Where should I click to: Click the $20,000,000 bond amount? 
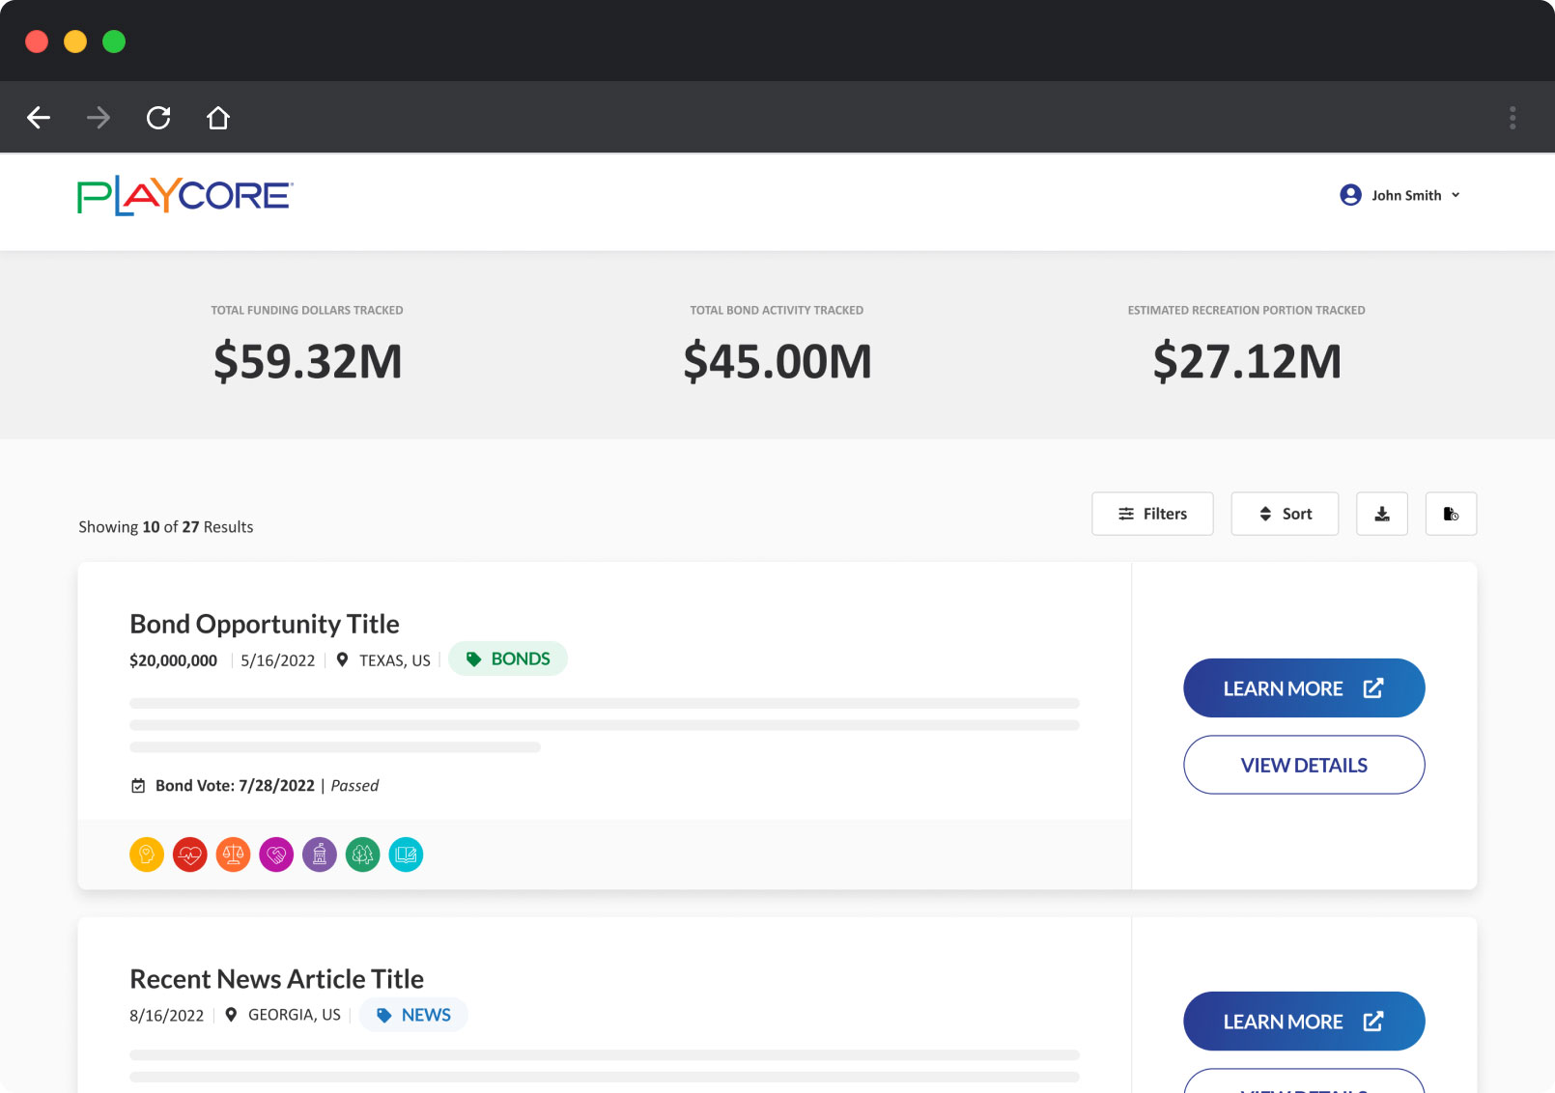click(x=174, y=660)
